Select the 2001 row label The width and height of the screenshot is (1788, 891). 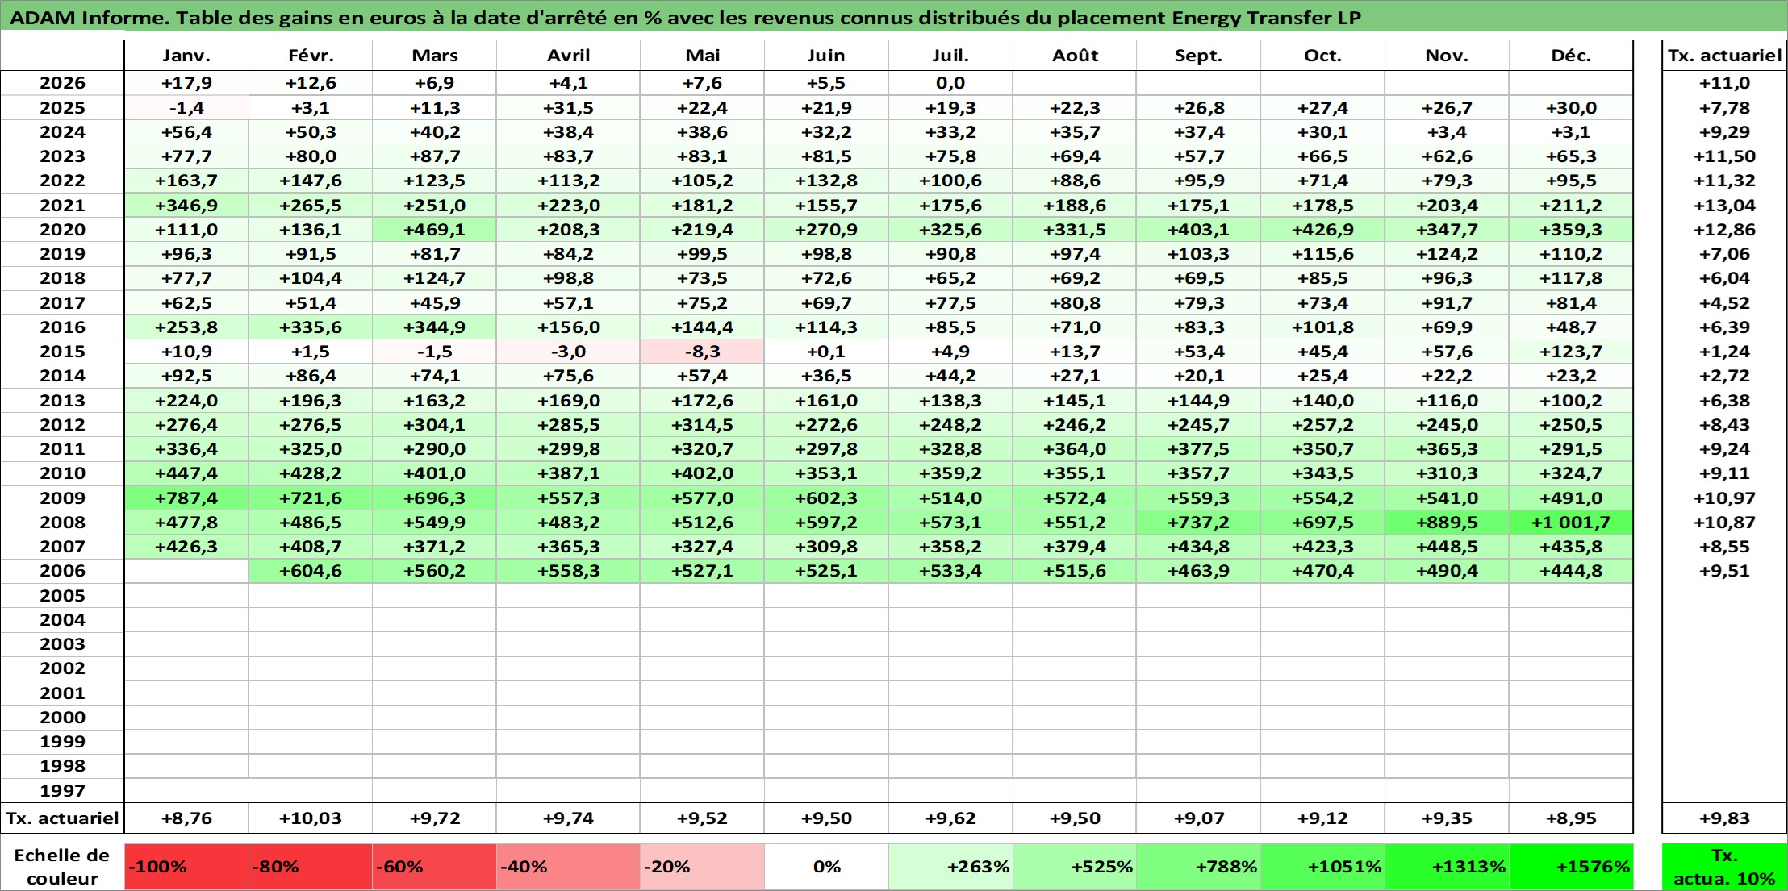click(x=62, y=693)
